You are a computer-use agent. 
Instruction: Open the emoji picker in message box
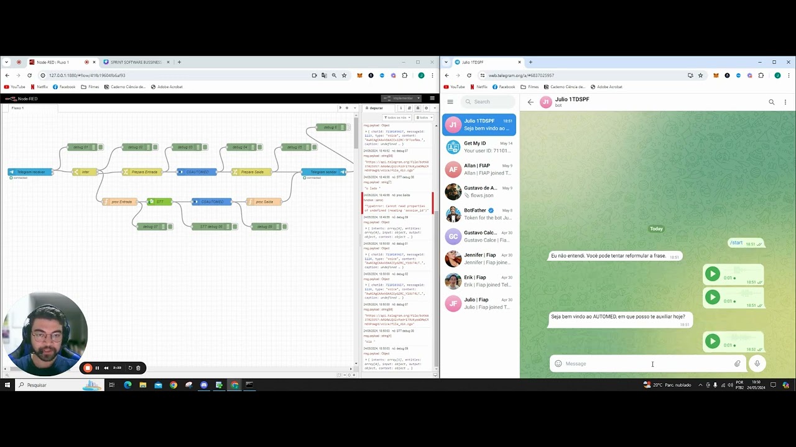(558, 364)
